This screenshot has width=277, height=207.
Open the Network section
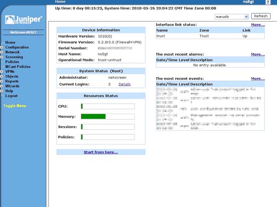[x=12, y=52]
